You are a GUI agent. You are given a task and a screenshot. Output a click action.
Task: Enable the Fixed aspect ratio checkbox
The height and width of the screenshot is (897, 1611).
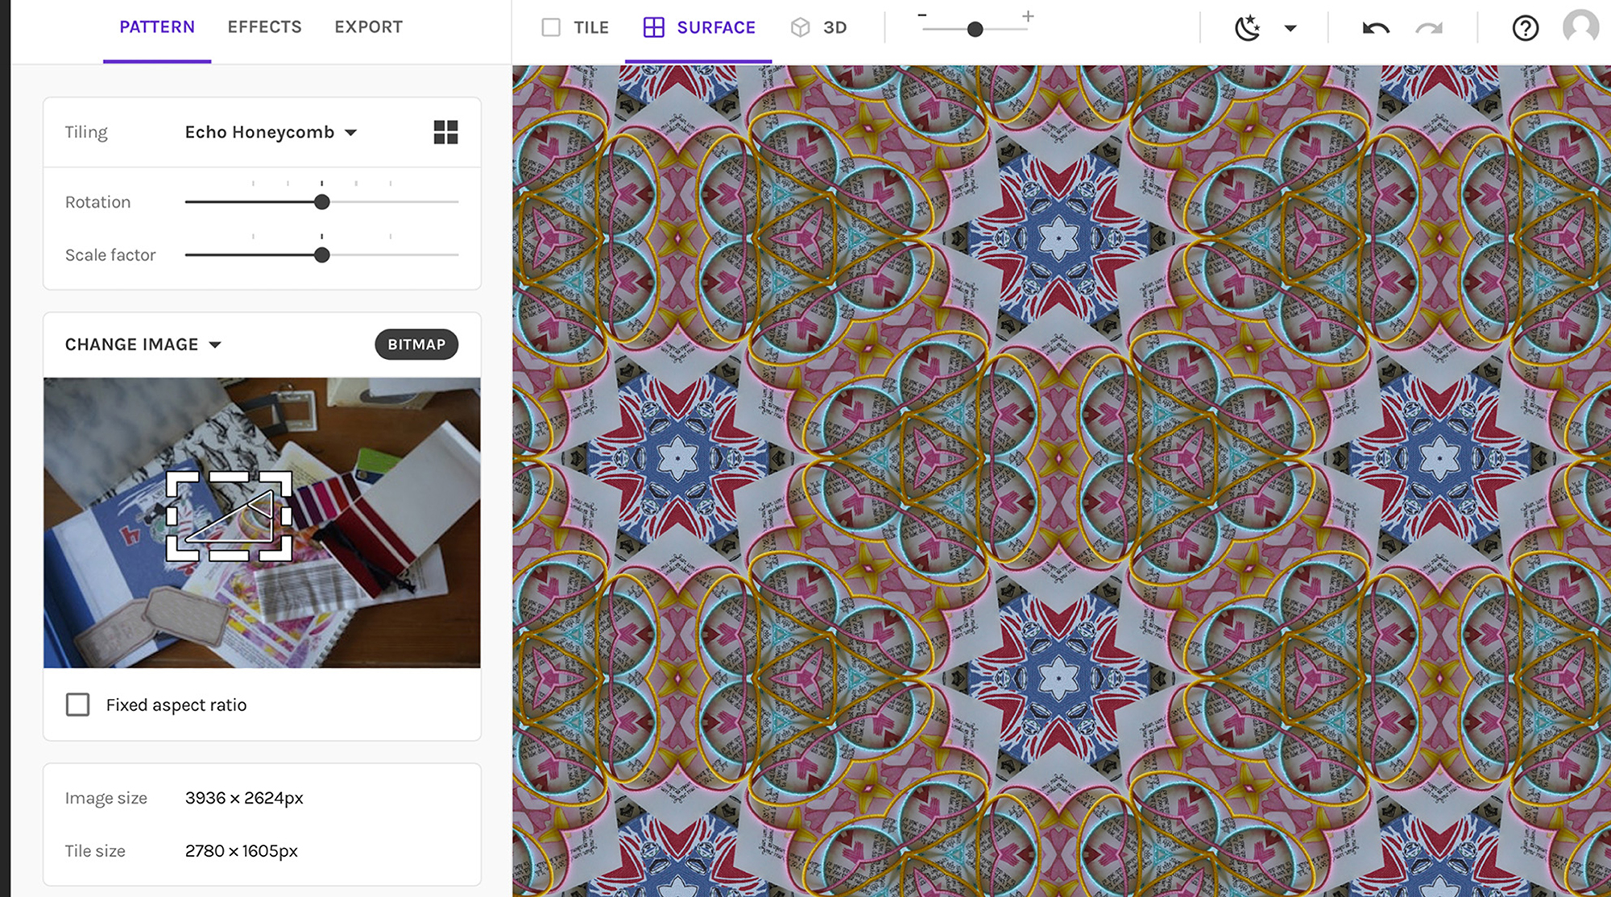pyautogui.click(x=78, y=705)
